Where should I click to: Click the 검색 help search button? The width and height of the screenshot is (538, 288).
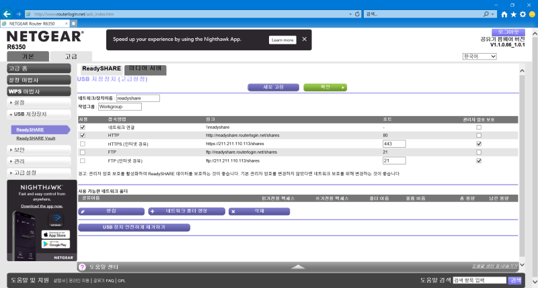click(515, 280)
